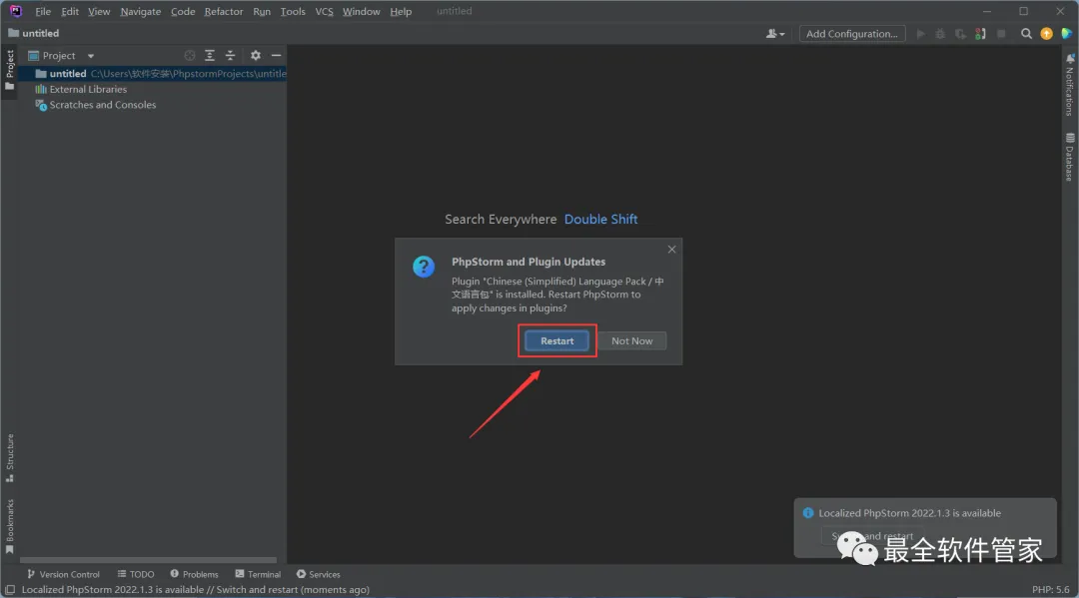The image size is (1079, 598).
Task: Open Project panel gear options
Action: tap(256, 56)
